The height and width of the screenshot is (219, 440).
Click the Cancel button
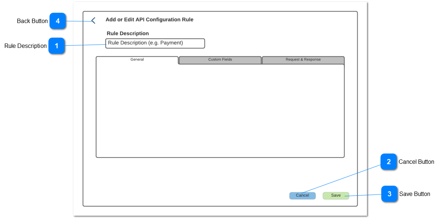coord(302,195)
